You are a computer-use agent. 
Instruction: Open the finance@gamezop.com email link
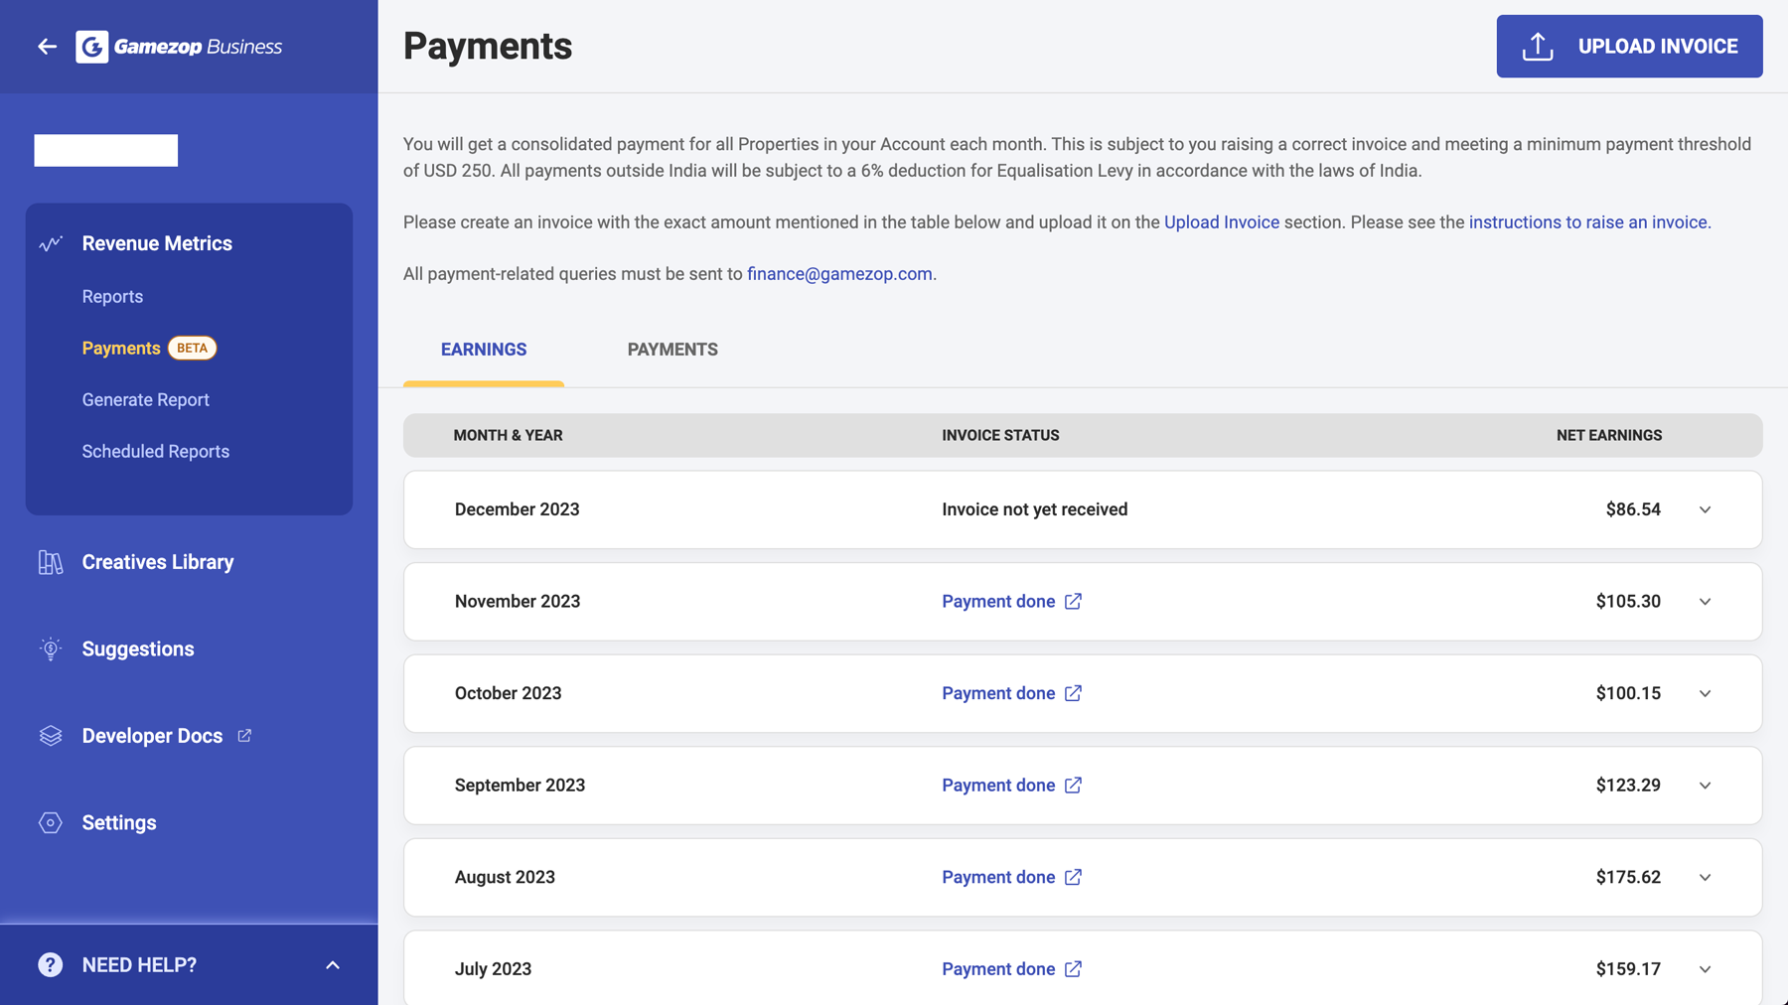tap(839, 274)
